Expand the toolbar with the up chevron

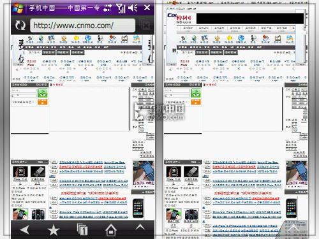tap(140, 228)
